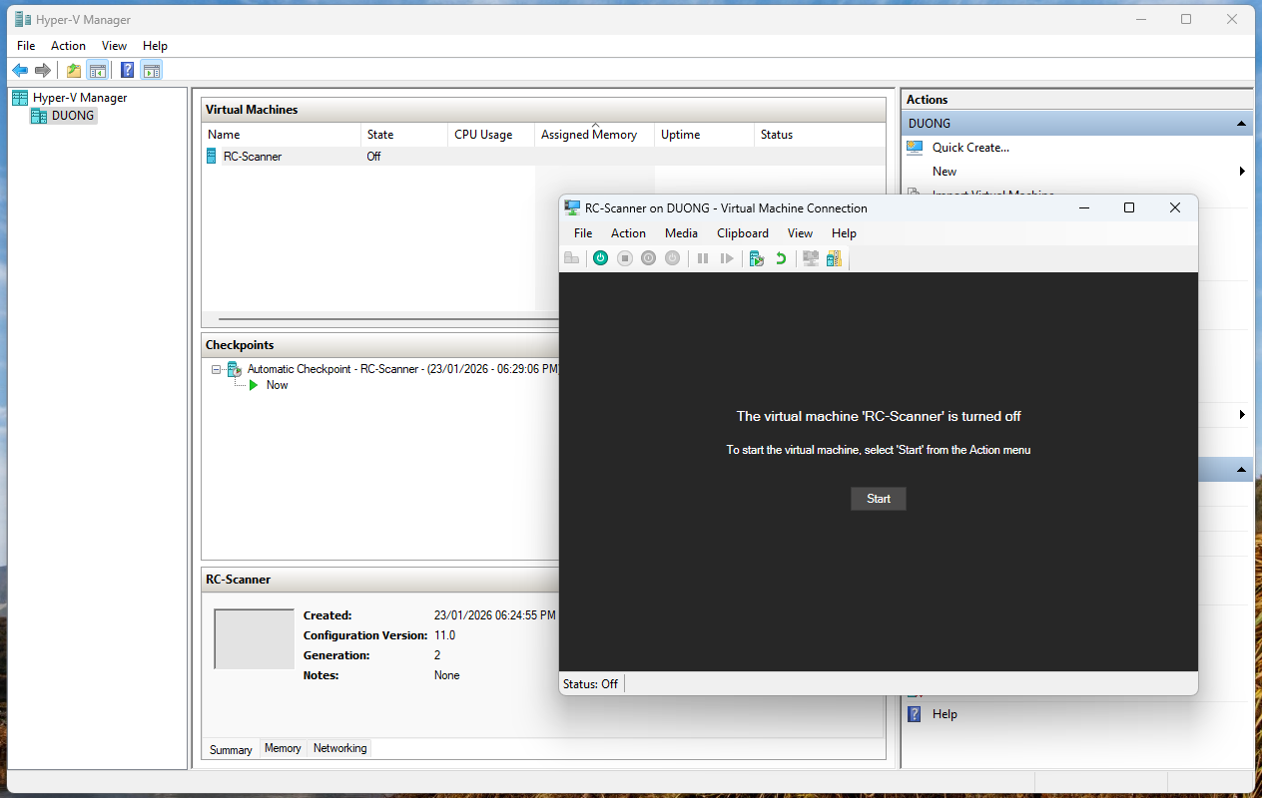1262x798 pixels.
Task: Select the Automatic Checkpoint - RC-Scanner entry
Action: [402, 369]
